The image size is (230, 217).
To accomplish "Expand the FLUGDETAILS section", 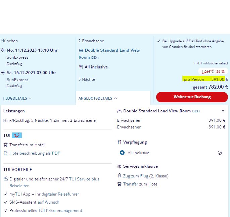I will click(x=17, y=98).
